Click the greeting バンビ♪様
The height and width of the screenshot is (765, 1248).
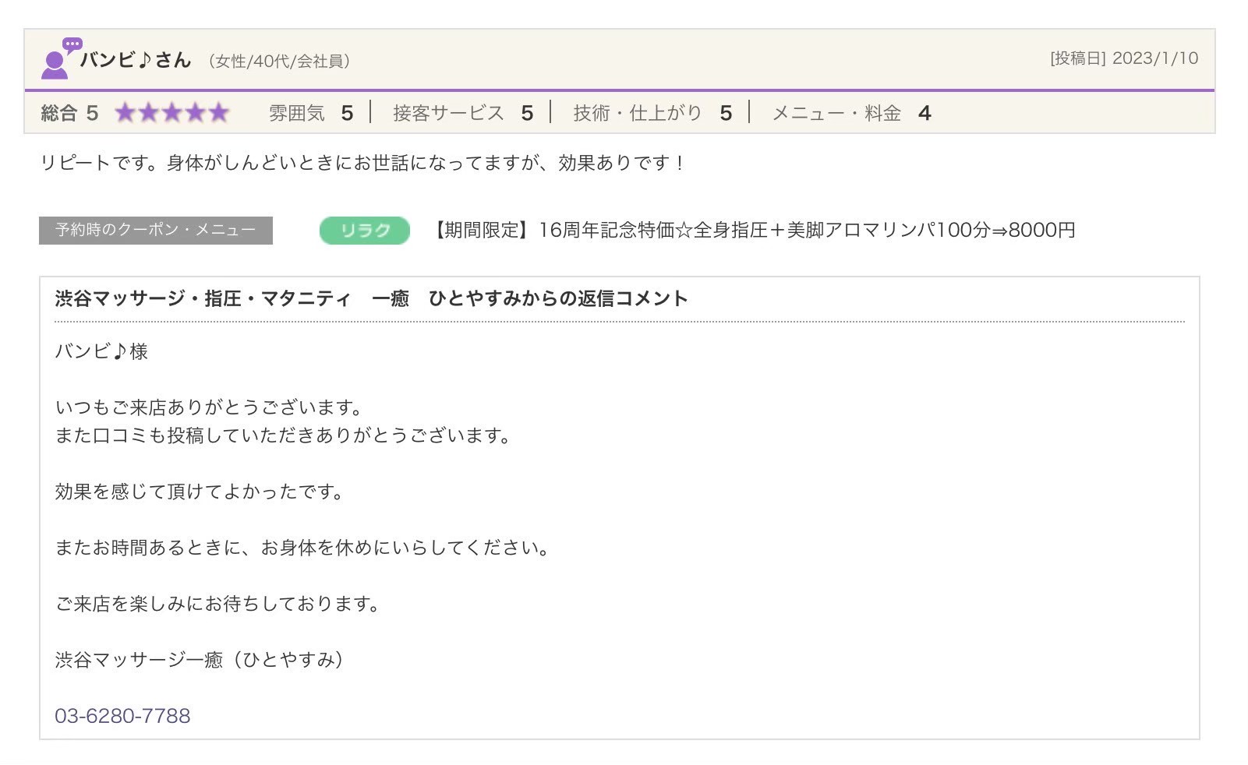point(101,351)
